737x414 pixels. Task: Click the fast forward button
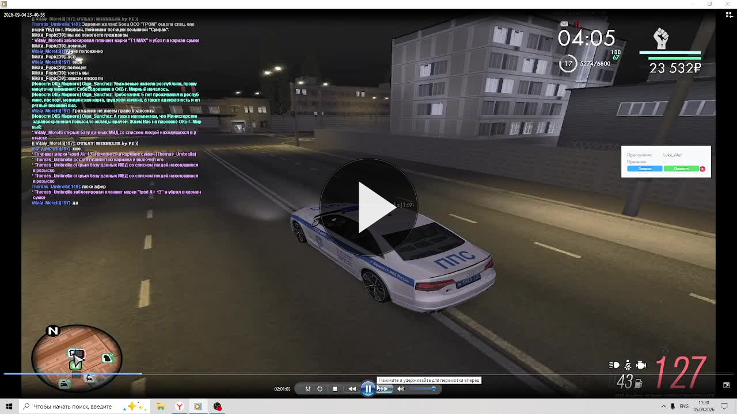pyautogui.click(x=384, y=389)
